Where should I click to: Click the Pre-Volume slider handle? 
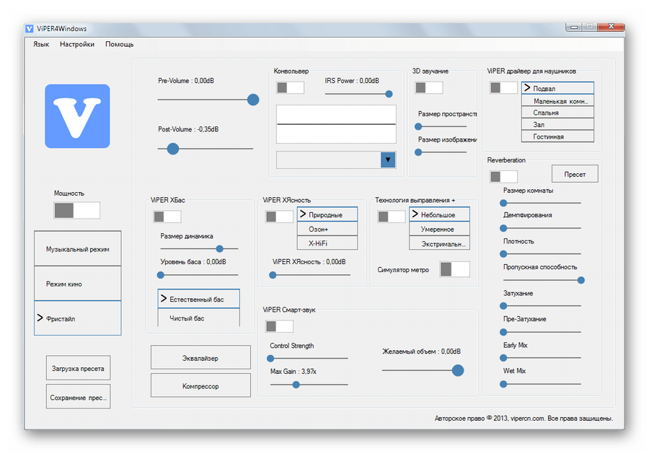click(x=253, y=100)
